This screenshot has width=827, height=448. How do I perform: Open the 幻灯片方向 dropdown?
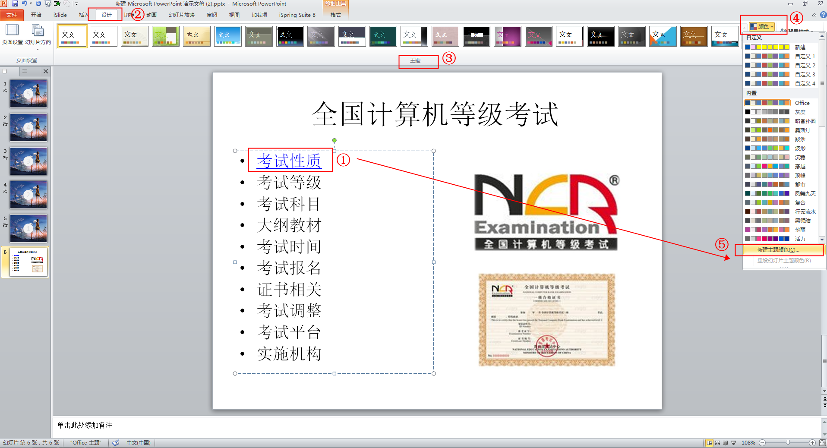pos(38,37)
